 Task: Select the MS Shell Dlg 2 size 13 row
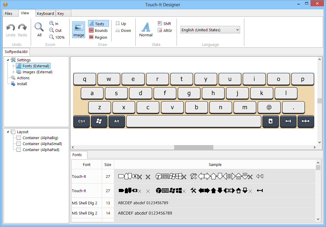pos(194,203)
